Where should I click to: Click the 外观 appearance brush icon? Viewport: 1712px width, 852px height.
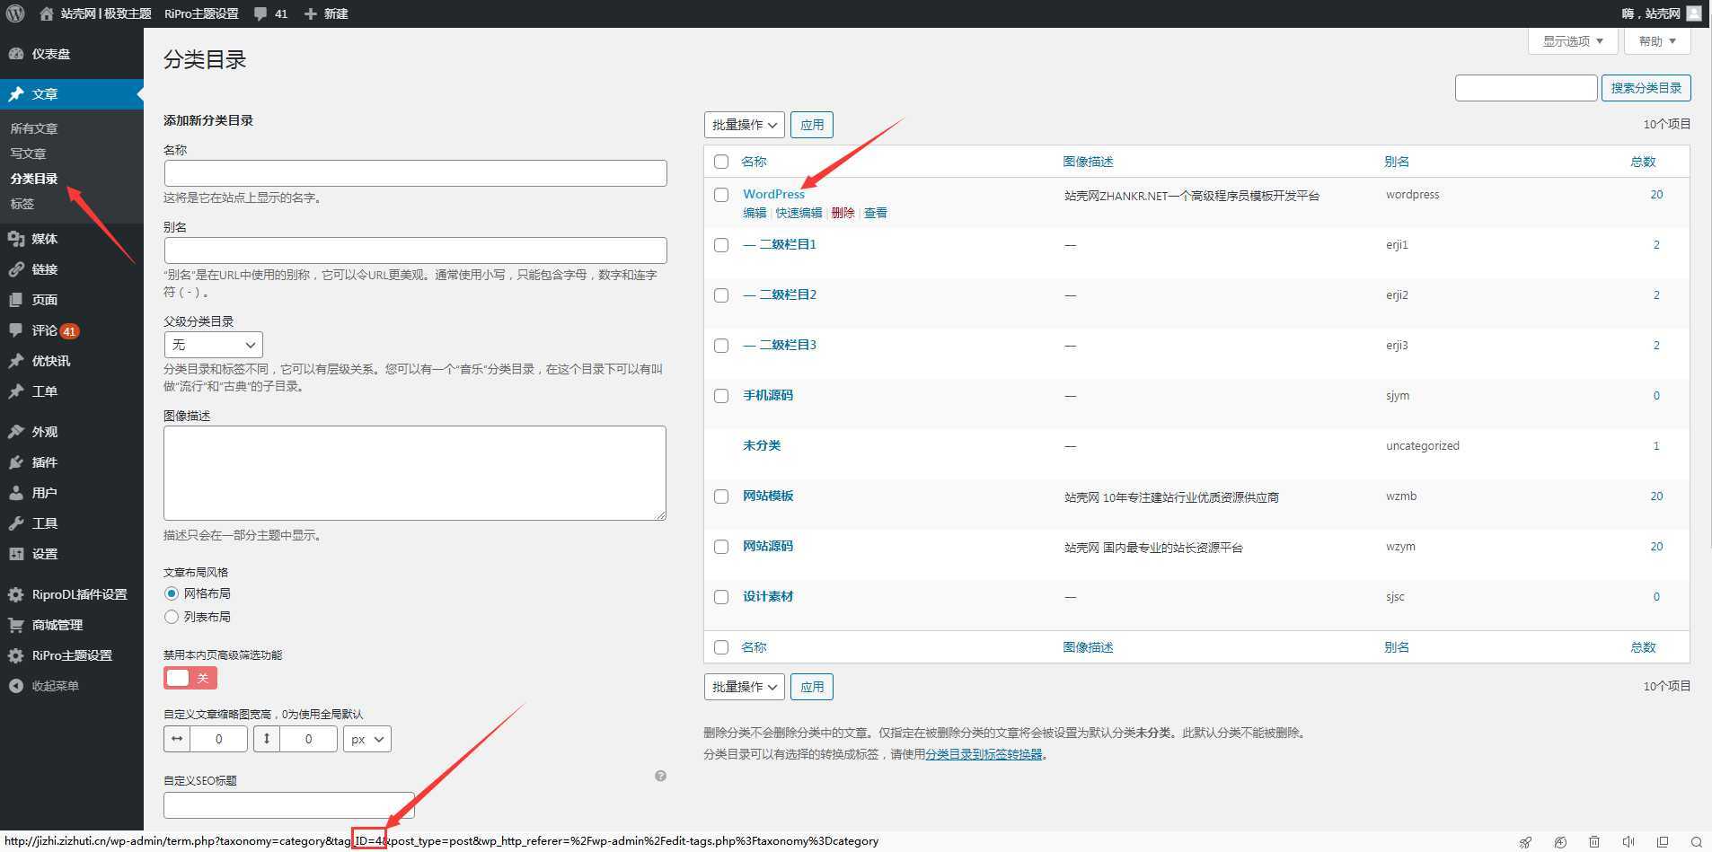[x=16, y=432]
